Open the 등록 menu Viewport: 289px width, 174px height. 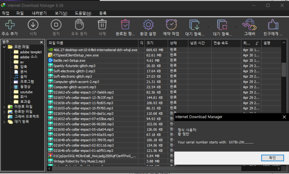(103, 13)
